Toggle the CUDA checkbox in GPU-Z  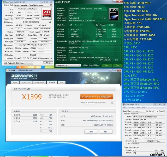click(x=24, y=58)
